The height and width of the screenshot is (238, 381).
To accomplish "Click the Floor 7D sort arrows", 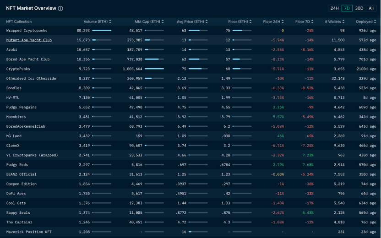I will [313, 22].
